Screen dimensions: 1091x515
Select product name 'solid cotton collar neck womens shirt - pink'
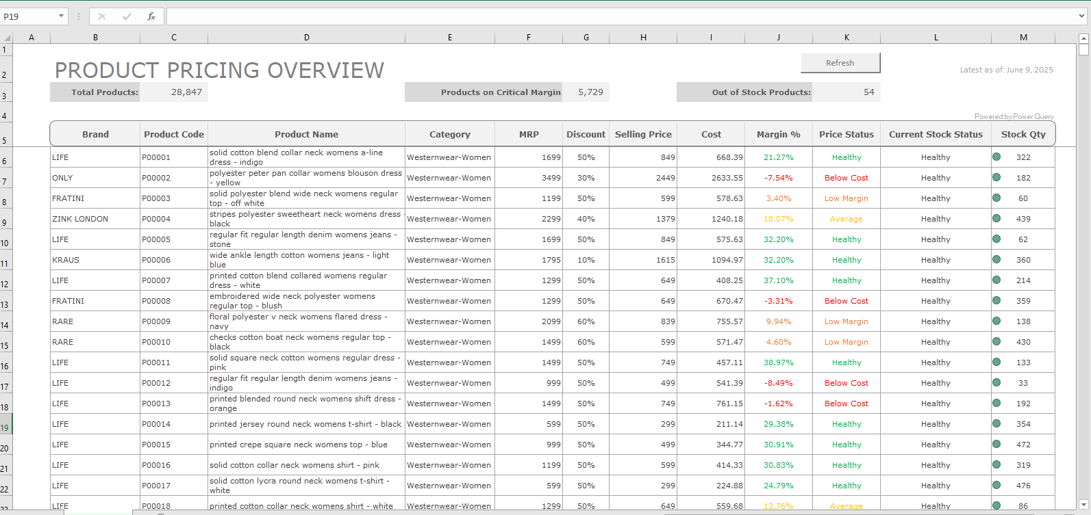306,465
